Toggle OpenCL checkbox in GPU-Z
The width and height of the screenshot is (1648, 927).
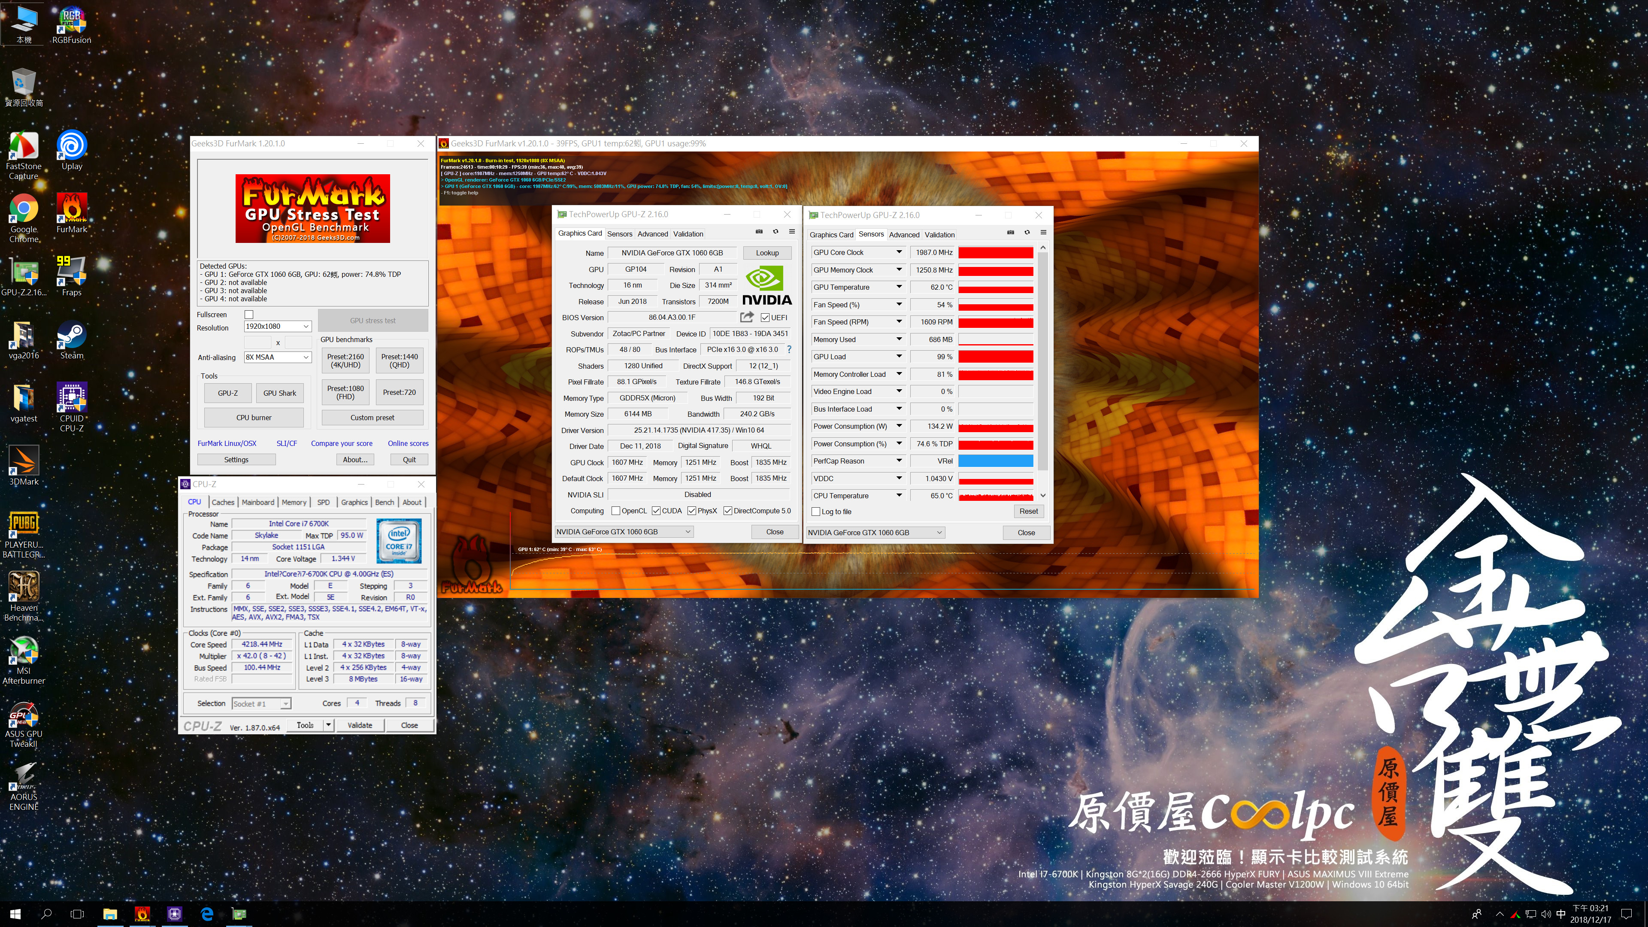click(615, 511)
